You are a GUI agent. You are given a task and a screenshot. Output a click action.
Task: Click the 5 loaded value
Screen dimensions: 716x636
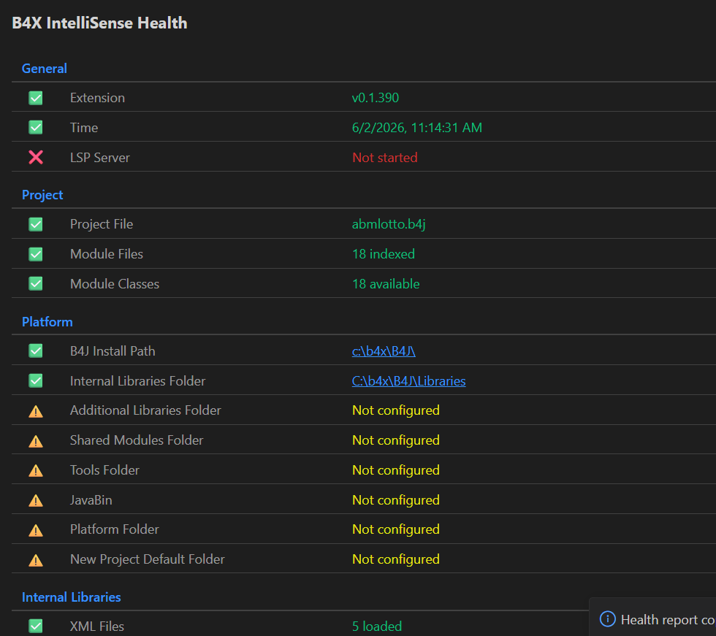click(377, 626)
